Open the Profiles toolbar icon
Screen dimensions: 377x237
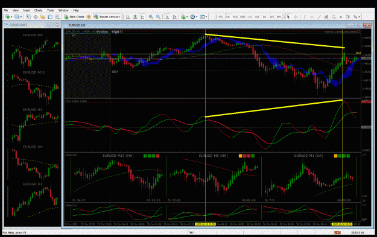[x=17, y=17]
